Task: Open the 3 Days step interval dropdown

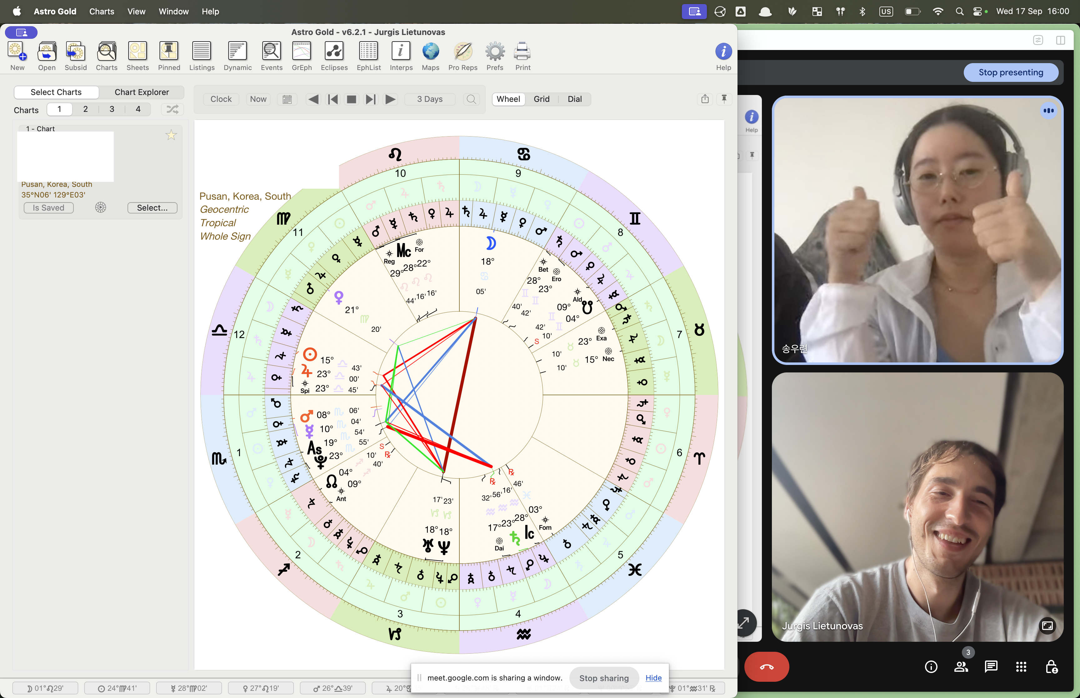Action: [x=430, y=99]
